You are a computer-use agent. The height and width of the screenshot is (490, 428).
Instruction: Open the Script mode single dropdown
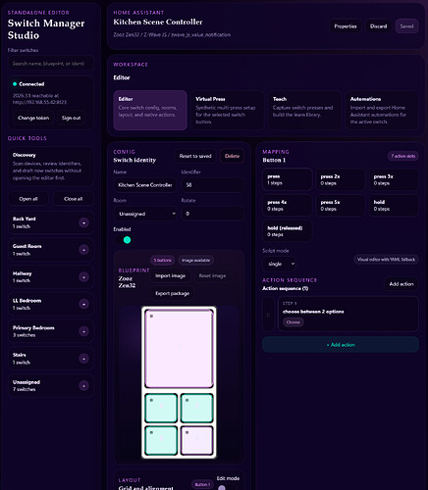click(280, 264)
